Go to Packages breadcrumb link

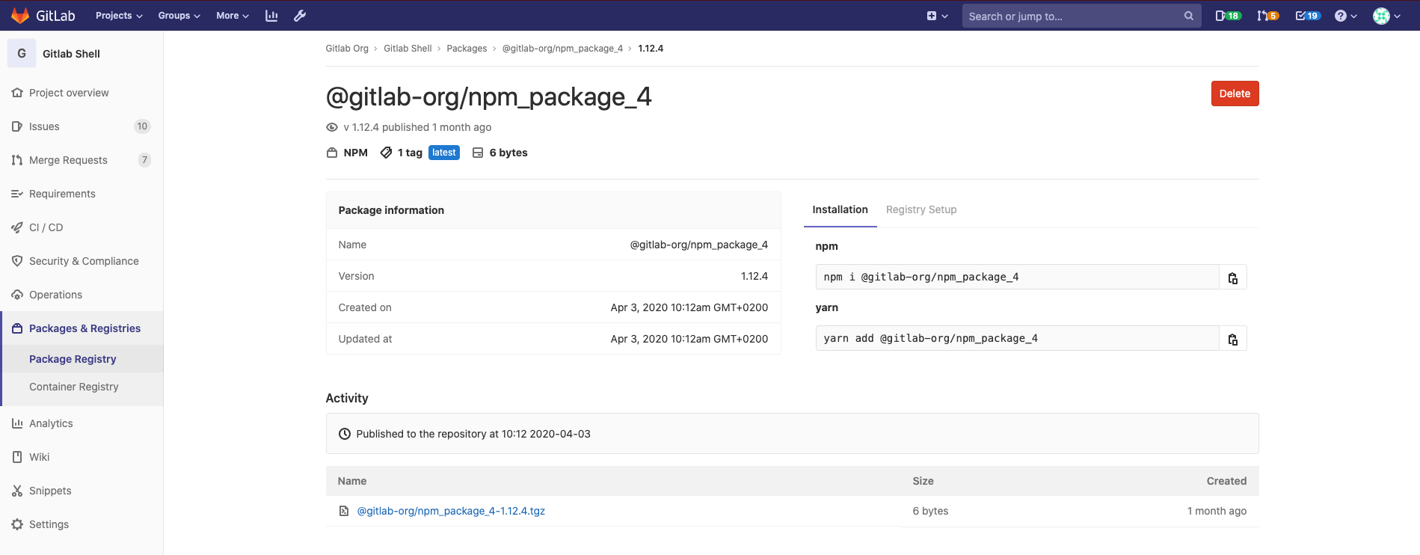[467, 49]
